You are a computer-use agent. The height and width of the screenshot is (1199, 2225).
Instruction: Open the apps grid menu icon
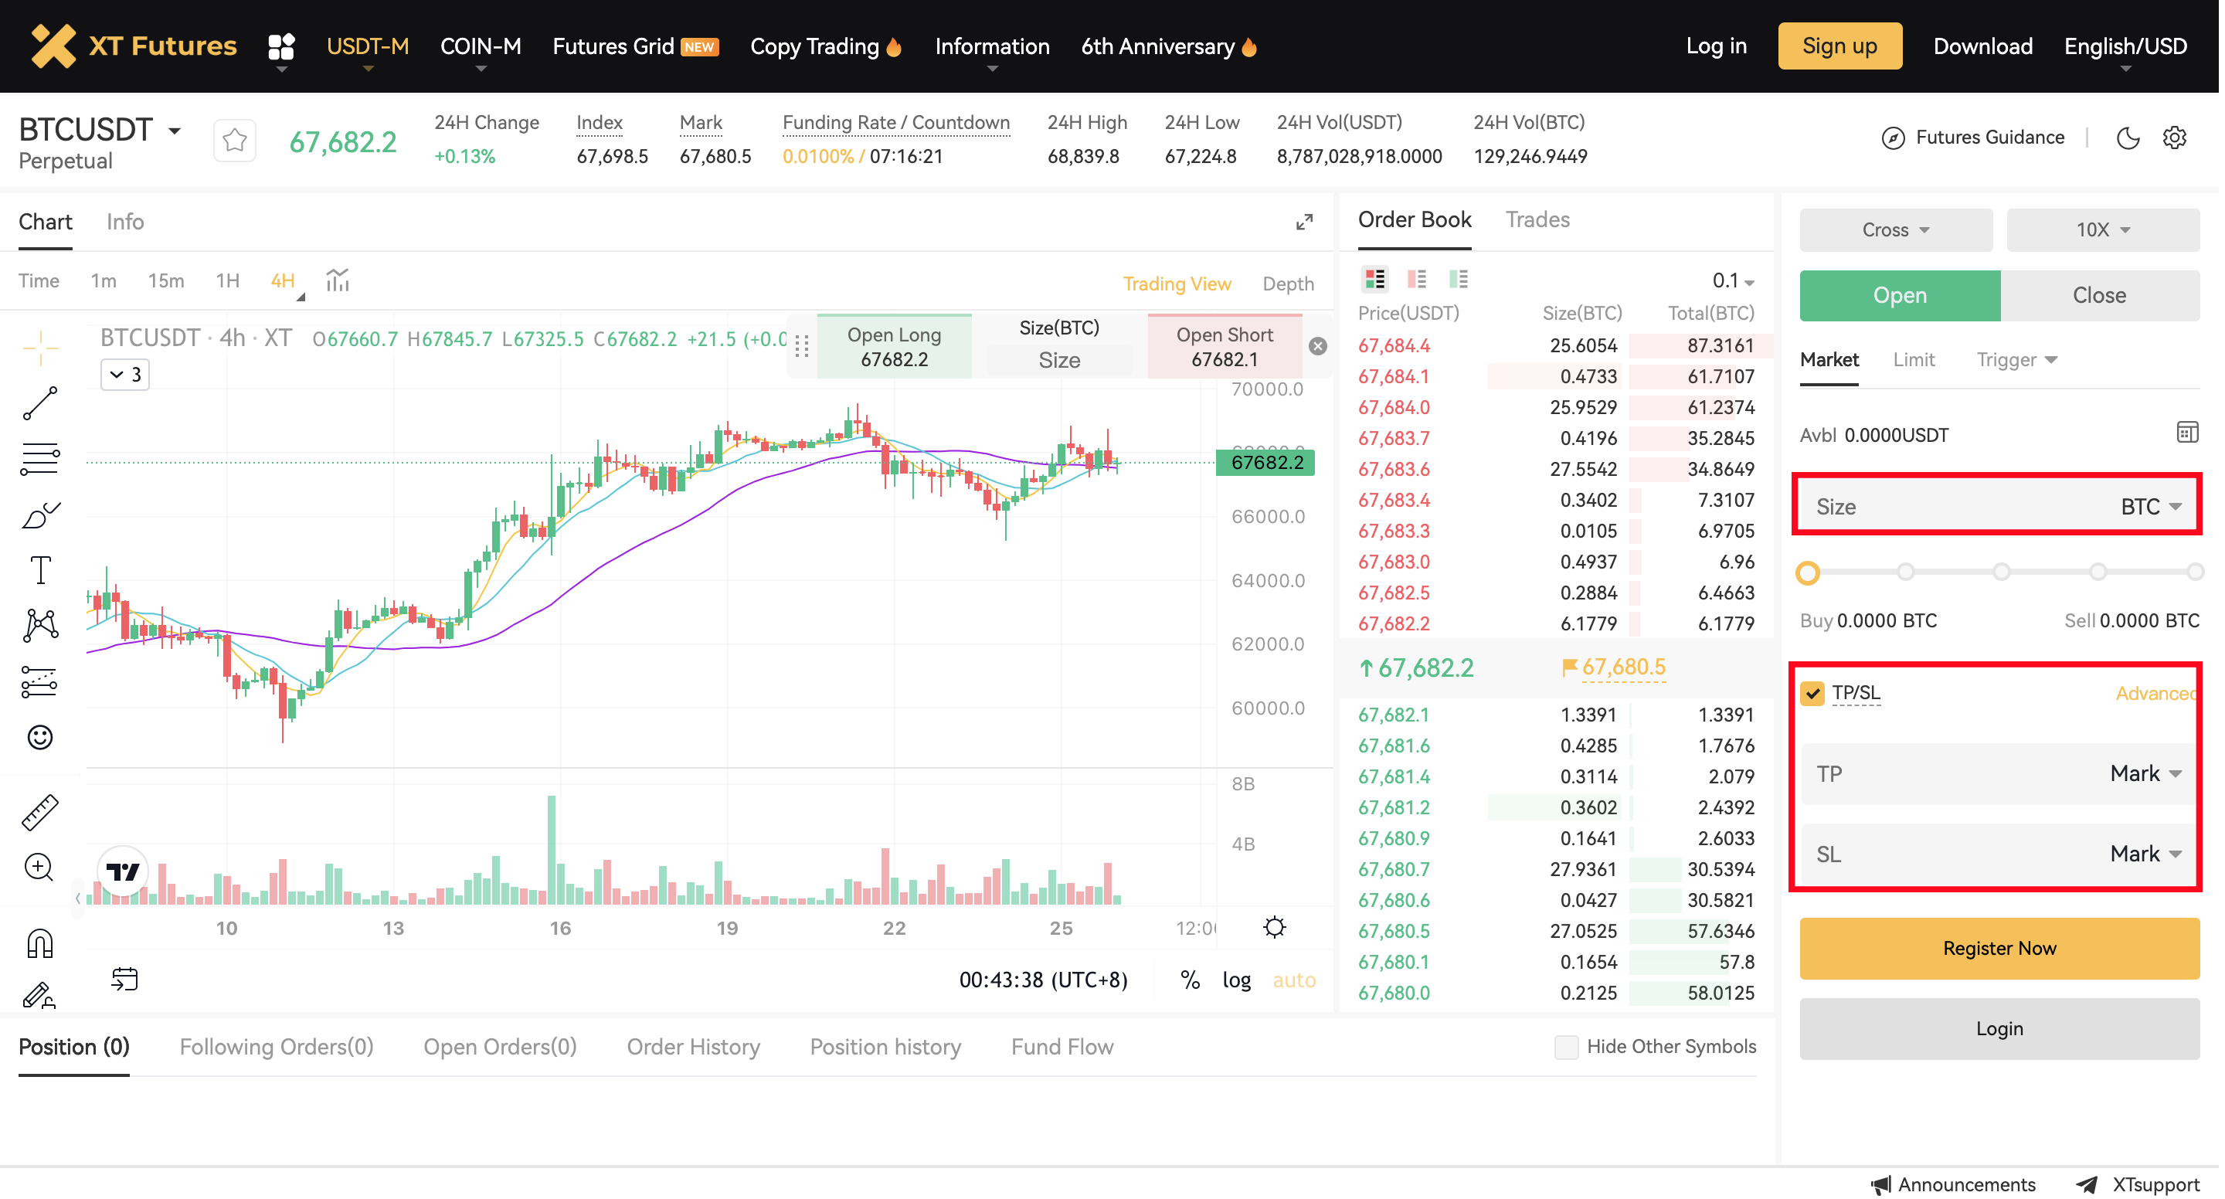(281, 46)
